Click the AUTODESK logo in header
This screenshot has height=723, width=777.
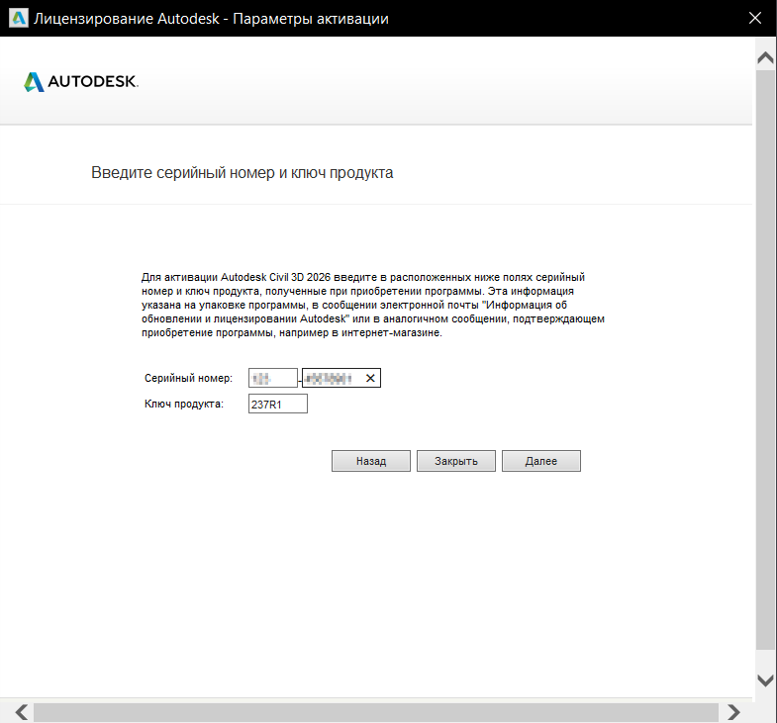[81, 81]
